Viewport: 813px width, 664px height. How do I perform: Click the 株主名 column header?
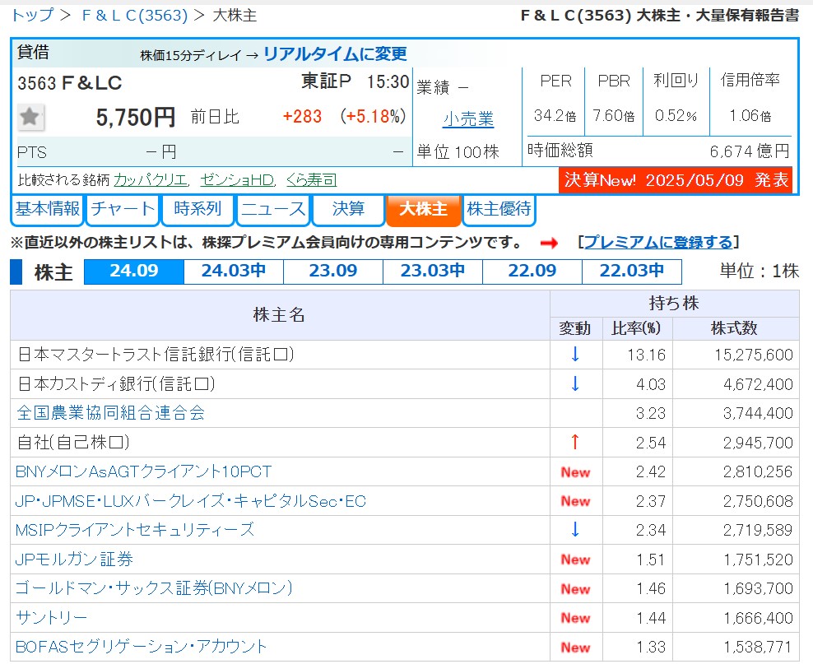pyautogui.click(x=280, y=314)
